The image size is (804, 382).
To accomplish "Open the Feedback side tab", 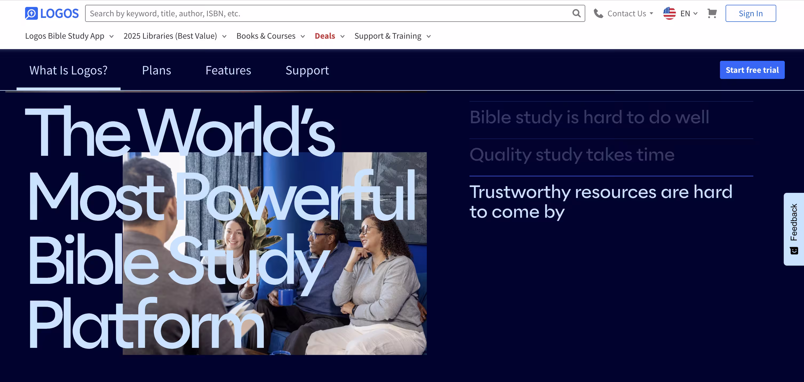I will tap(794, 229).
